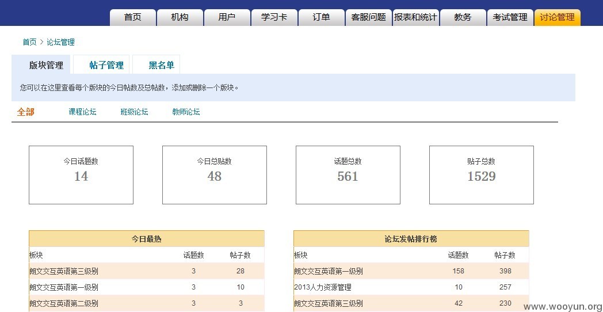603x312 pixels.
Task: Click 朗文交互英语第二级别 in 今日最热
Action: point(64,303)
